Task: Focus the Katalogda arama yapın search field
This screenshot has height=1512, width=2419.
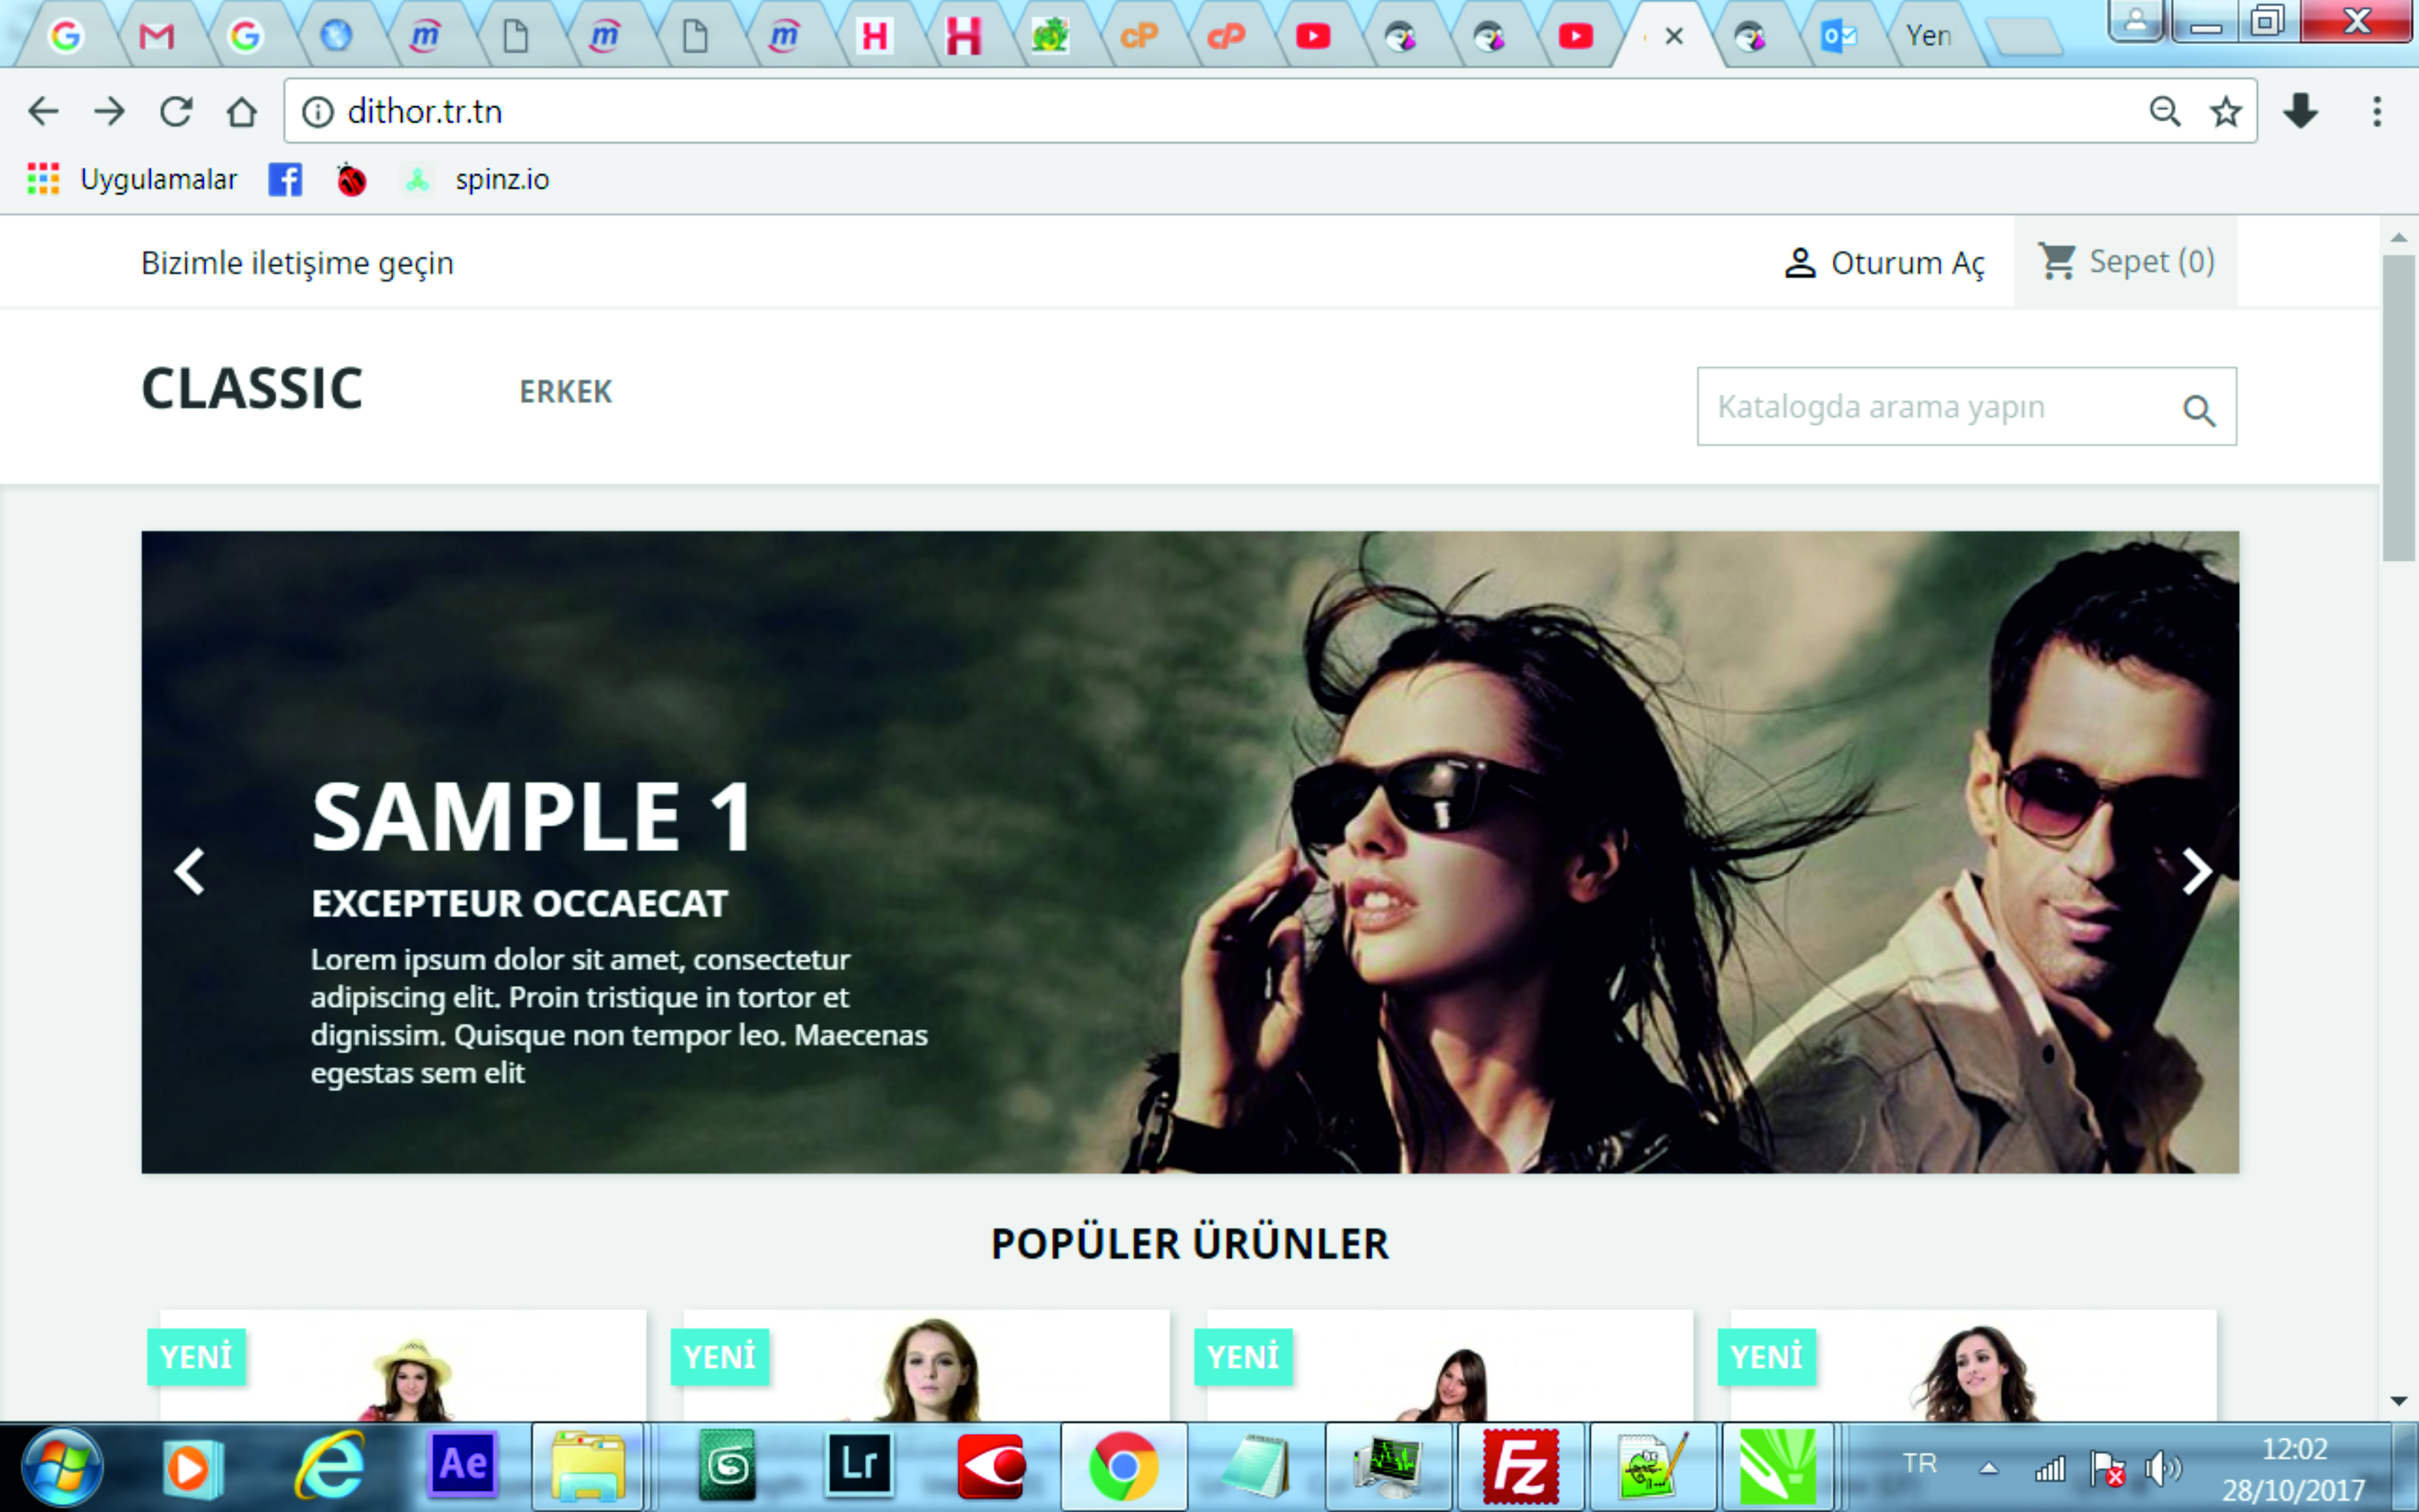Action: (1939, 407)
